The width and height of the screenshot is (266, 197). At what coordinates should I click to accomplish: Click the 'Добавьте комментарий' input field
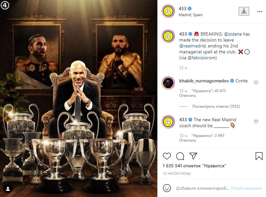coord(202,188)
